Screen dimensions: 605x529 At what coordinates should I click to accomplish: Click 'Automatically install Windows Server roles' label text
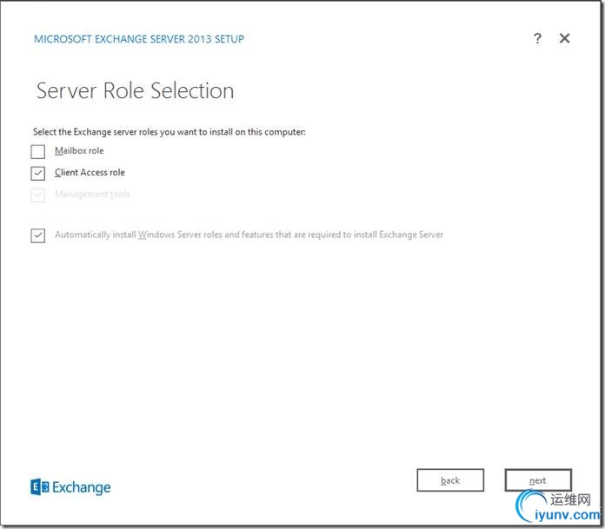249,235
